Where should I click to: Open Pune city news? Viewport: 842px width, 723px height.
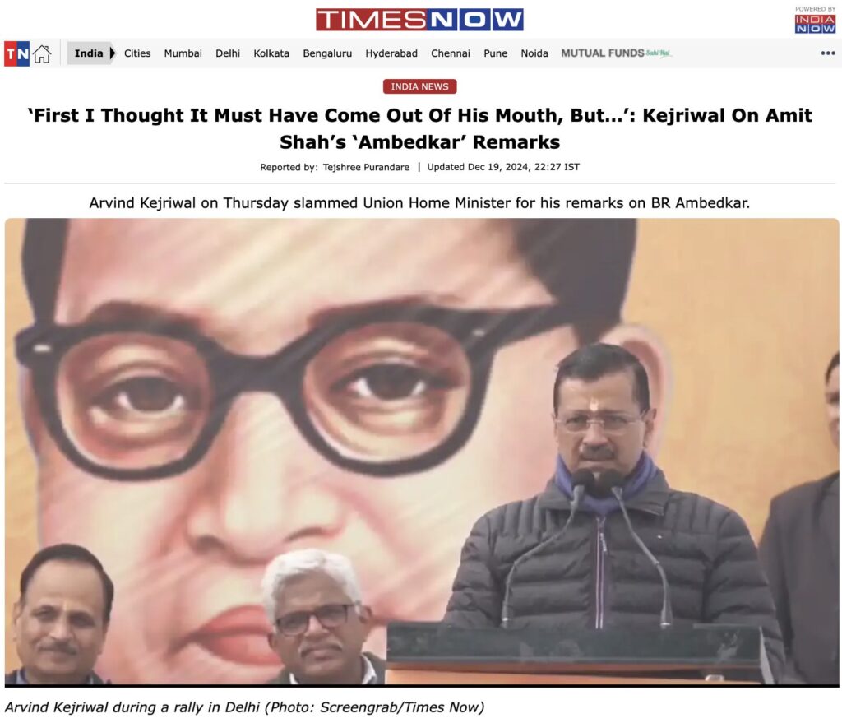[496, 53]
